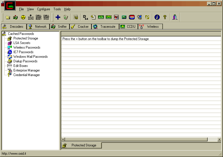
Task: Select Dialup Passwords in the tree
Action: coord(25,61)
